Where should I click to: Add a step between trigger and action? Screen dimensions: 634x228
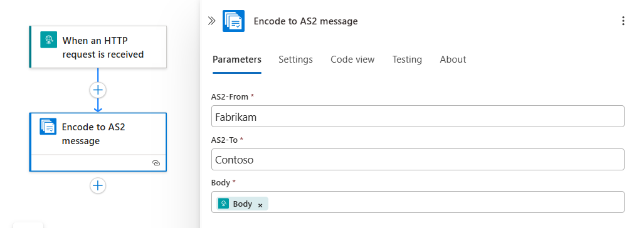pyautogui.click(x=98, y=90)
